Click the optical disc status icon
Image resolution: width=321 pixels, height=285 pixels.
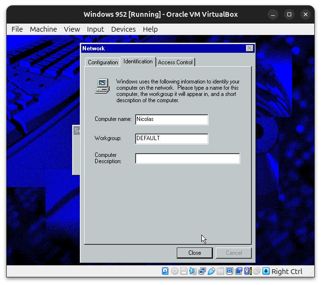tap(174, 271)
